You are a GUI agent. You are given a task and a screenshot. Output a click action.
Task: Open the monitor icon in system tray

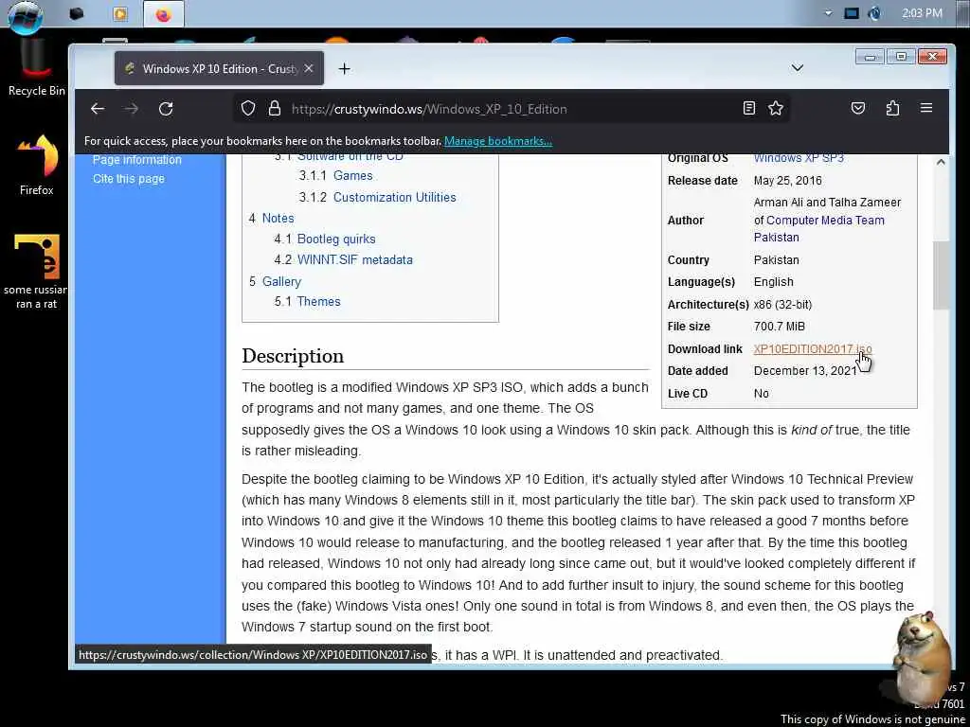pos(852,13)
